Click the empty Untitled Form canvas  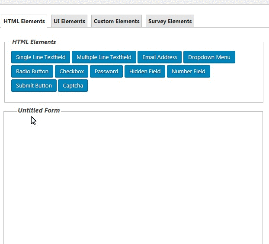[133, 177]
